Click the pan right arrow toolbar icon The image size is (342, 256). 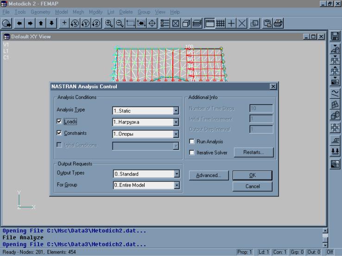click(x=30, y=23)
